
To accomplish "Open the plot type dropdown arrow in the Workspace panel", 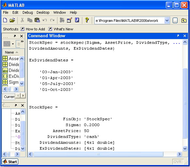I will (x=13, y=44).
